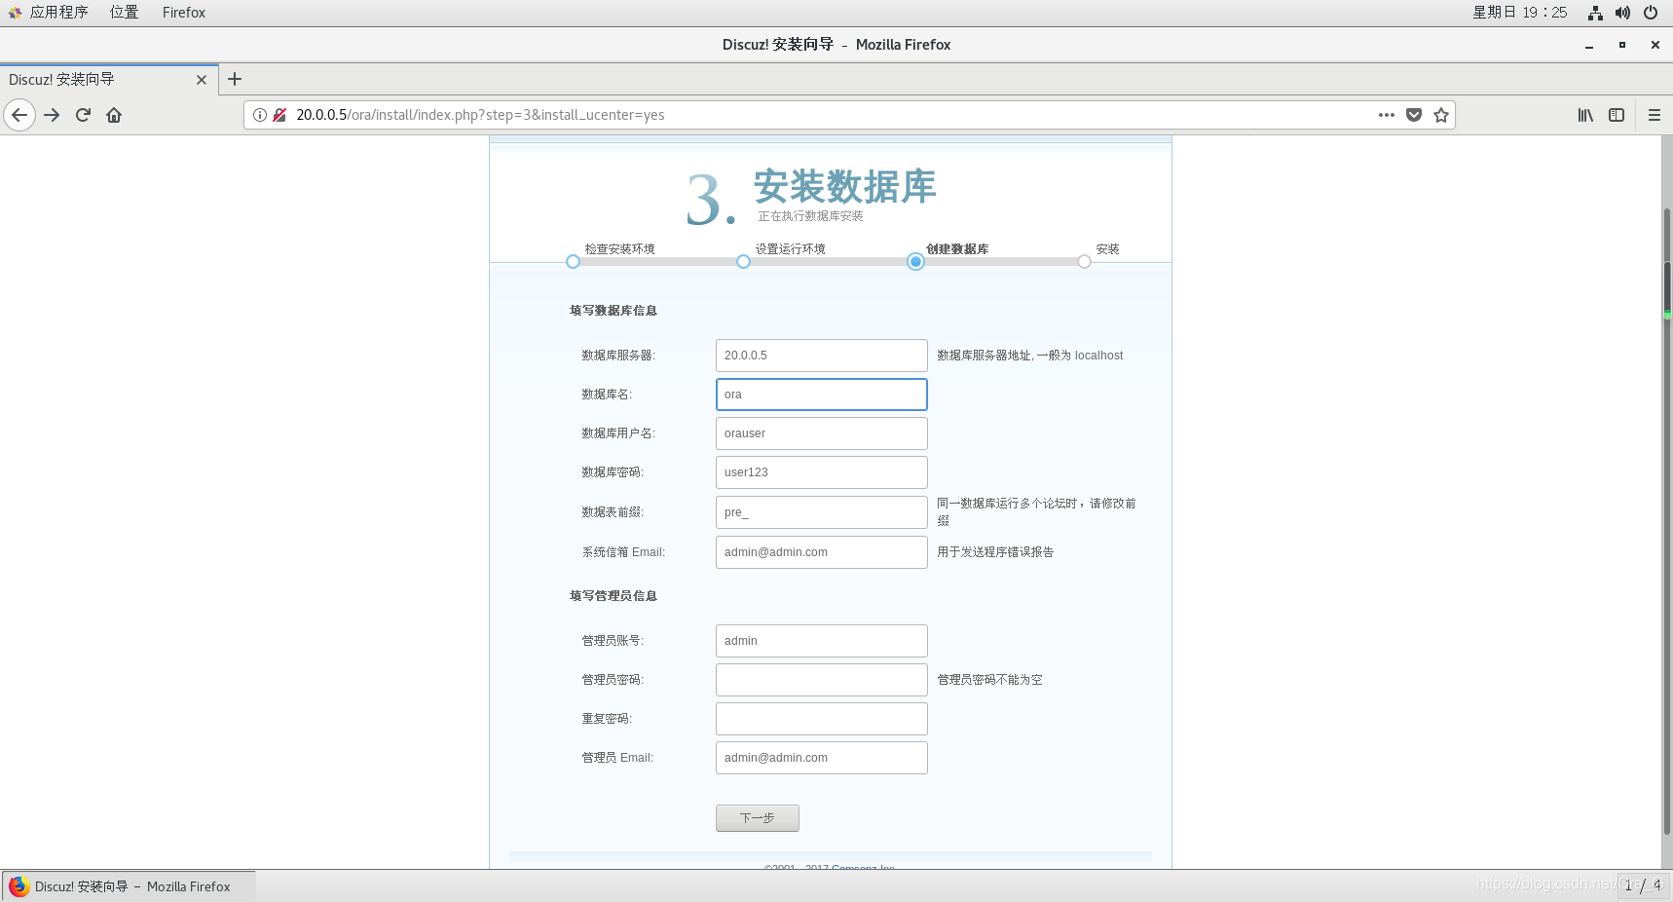Viewport: 1673px width, 902px height.
Task: Click the insecure connection padlock icon
Action: click(x=279, y=115)
